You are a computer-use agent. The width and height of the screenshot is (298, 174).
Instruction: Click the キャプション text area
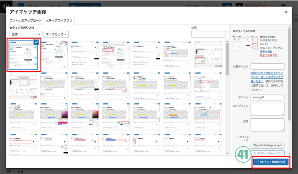click(267, 109)
